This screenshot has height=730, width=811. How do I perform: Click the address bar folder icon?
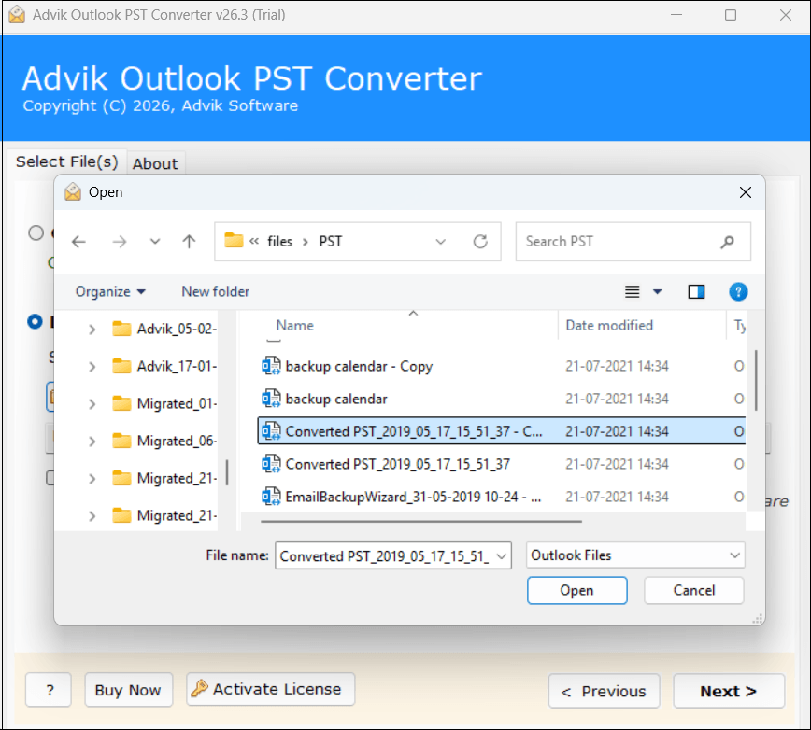click(234, 240)
